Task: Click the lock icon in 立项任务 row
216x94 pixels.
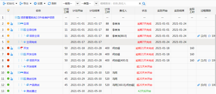Action: tap(12, 30)
